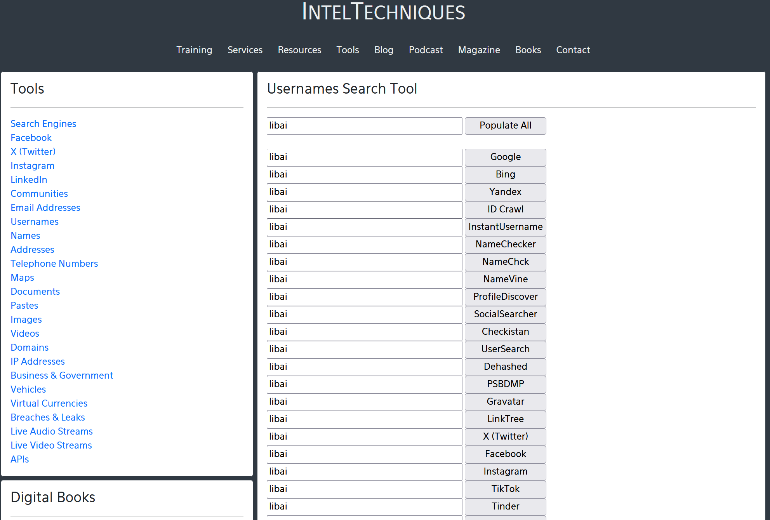
Task: Open the Contact nav link
Action: point(573,50)
